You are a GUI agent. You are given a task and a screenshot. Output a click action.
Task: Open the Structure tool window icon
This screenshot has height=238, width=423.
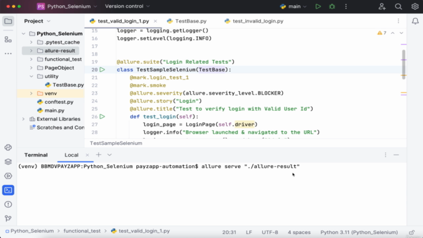(x=8, y=40)
